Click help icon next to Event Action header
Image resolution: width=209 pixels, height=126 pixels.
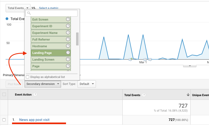click(x=35, y=94)
